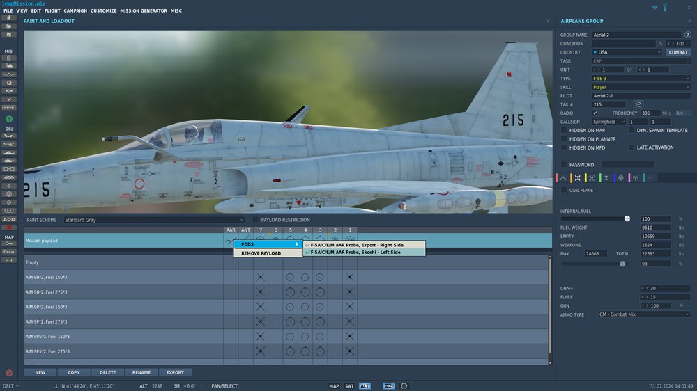Click the Draw tool under MAP
The height and width of the screenshot is (391, 697).
tap(8, 252)
